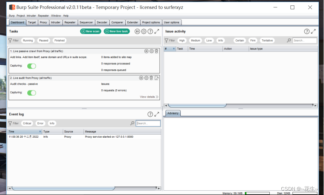
Task: Open Live audit task in new window
Action: [157, 78]
